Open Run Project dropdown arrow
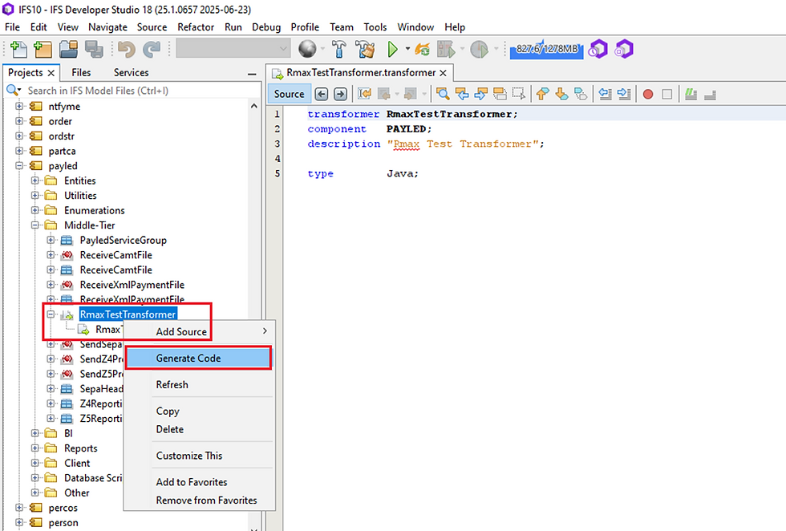Screen dimensions: 786x531 (407, 49)
